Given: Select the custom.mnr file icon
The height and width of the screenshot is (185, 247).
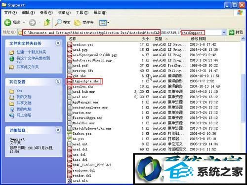Looking at the screenshot, I should (70, 113).
